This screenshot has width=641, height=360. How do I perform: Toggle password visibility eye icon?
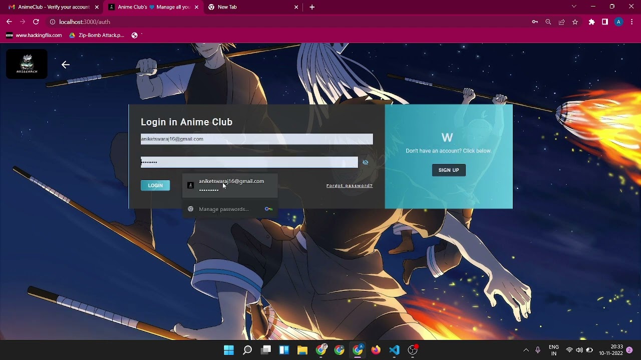(365, 162)
